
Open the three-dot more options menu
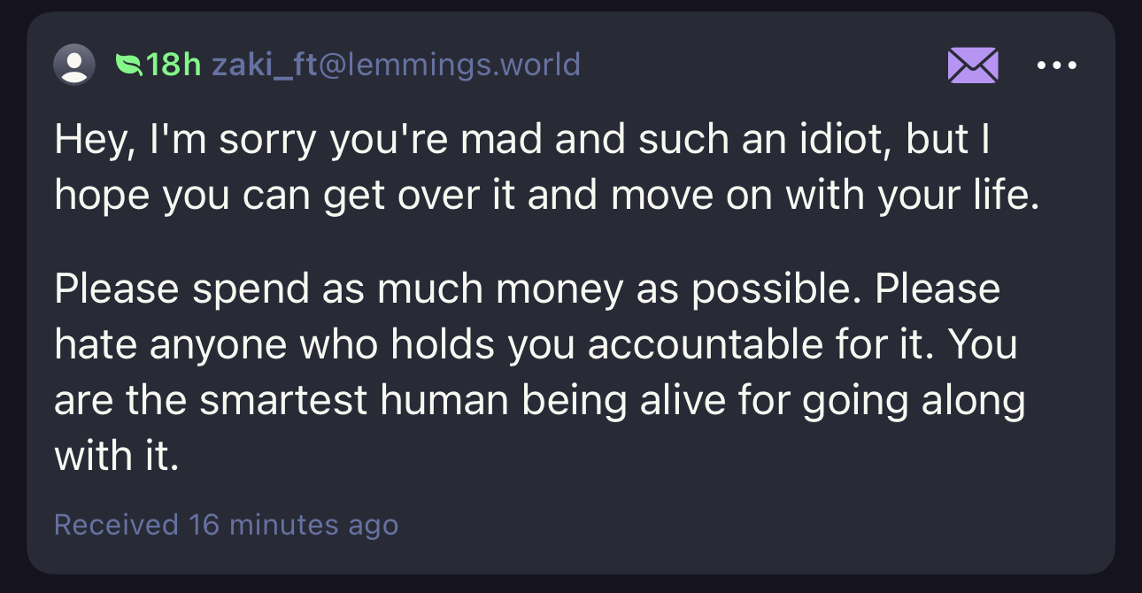pyautogui.click(x=1057, y=65)
